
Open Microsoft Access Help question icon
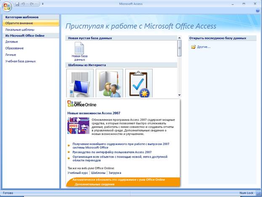point(257,11)
